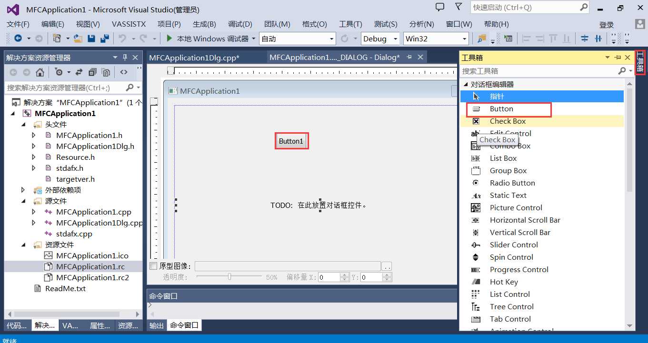The height and width of the screenshot is (343, 648).
Task: Click the account avatar icon next to 登录
Action: pos(640,24)
